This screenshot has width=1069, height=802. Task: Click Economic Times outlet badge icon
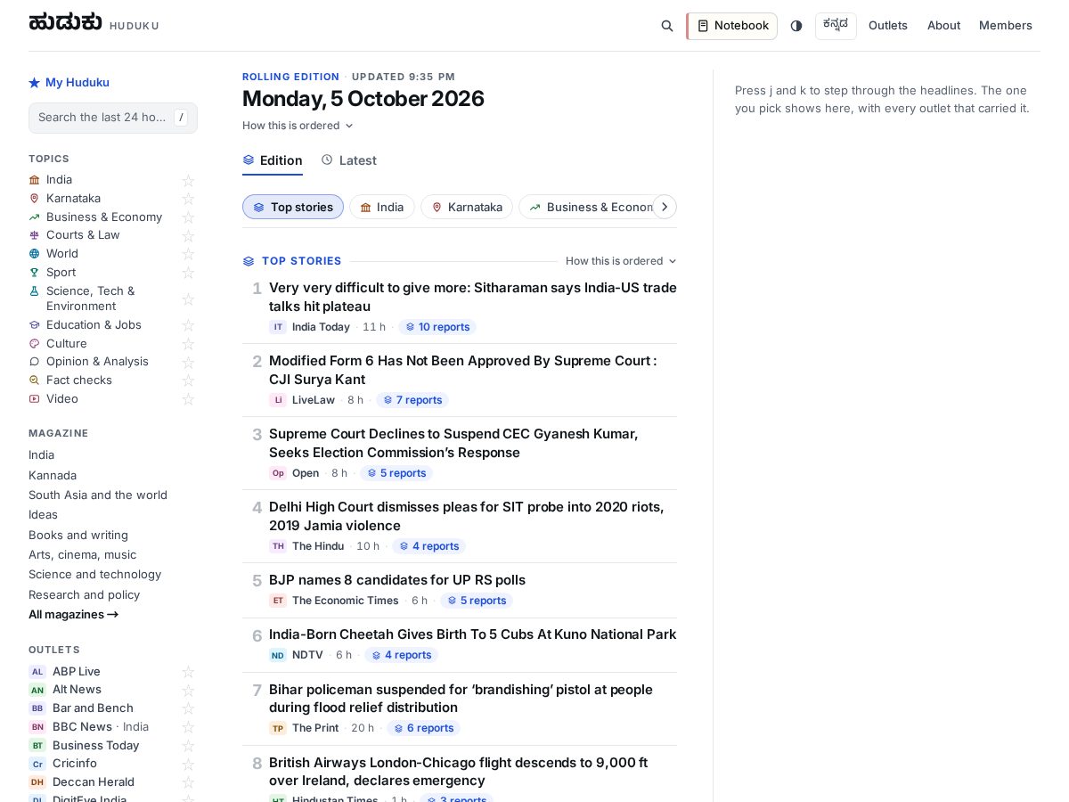[x=278, y=601]
